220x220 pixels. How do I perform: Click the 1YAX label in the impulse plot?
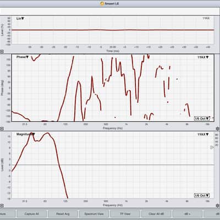206,18
